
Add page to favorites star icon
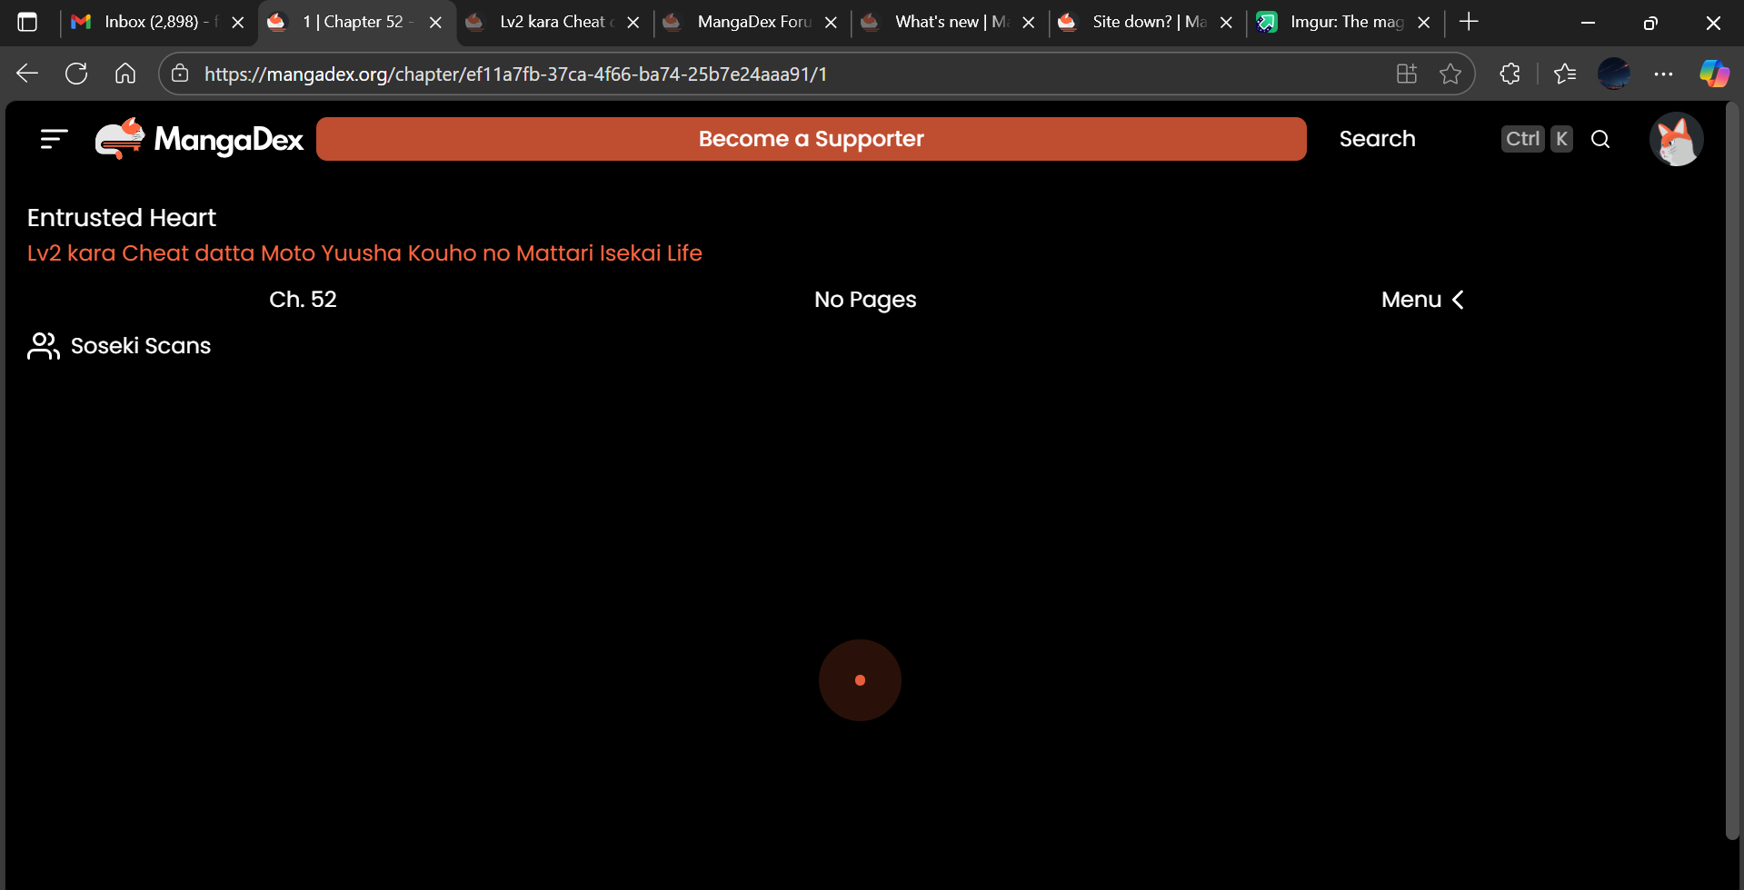(1450, 74)
